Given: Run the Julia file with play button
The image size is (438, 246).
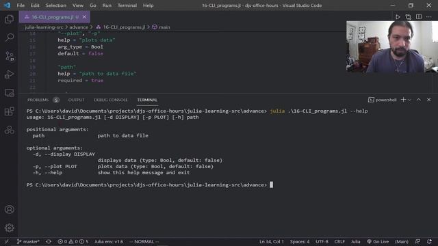Looking at the screenshot, I should click(x=398, y=17).
